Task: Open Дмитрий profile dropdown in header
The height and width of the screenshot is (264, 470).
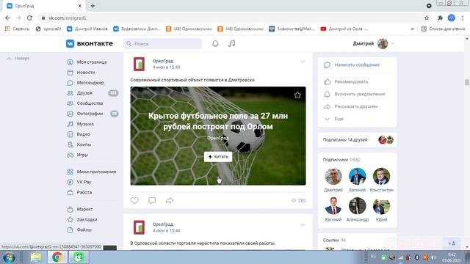Action: click(374, 44)
